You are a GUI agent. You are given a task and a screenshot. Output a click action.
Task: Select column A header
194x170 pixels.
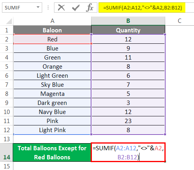click(52, 21)
